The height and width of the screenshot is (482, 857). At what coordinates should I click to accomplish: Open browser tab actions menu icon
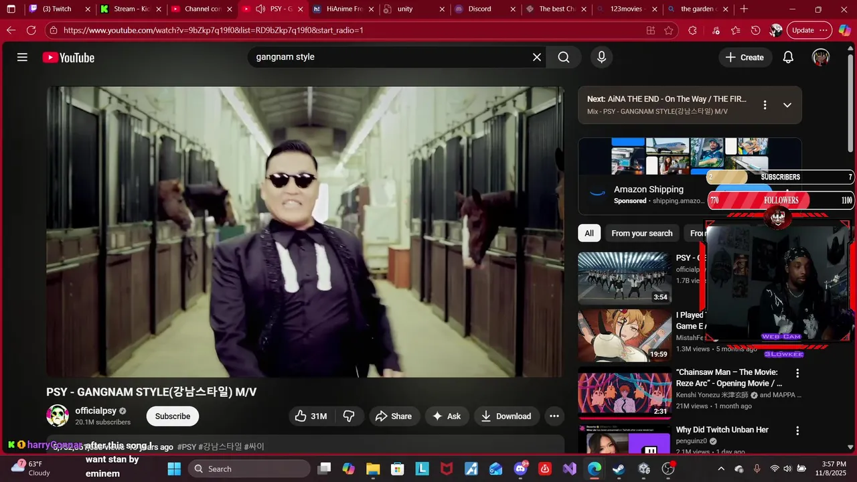point(11,9)
